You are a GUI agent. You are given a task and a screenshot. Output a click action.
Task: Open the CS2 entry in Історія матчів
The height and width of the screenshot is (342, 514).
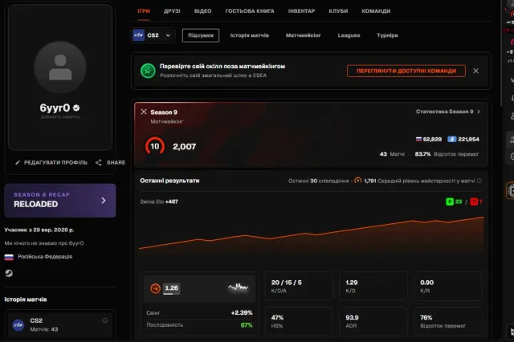pos(60,324)
